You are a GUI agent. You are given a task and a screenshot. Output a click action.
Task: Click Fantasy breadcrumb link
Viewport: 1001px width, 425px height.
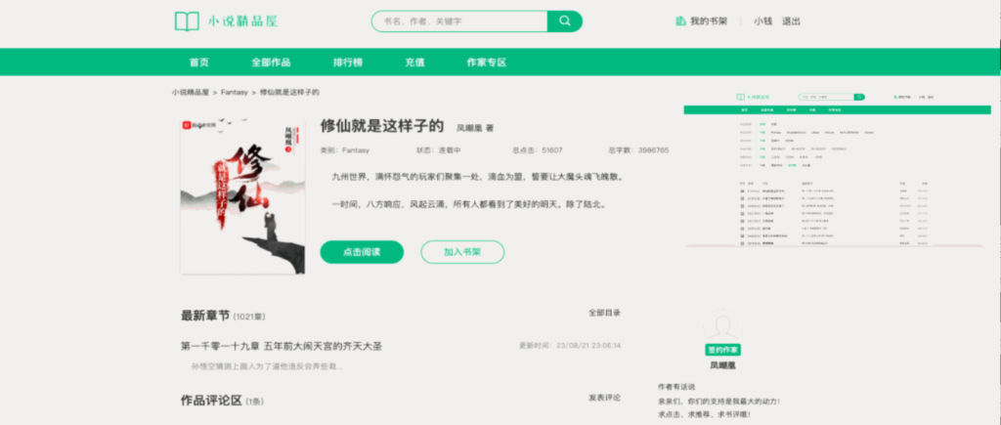pyautogui.click(x=235, y=93)
